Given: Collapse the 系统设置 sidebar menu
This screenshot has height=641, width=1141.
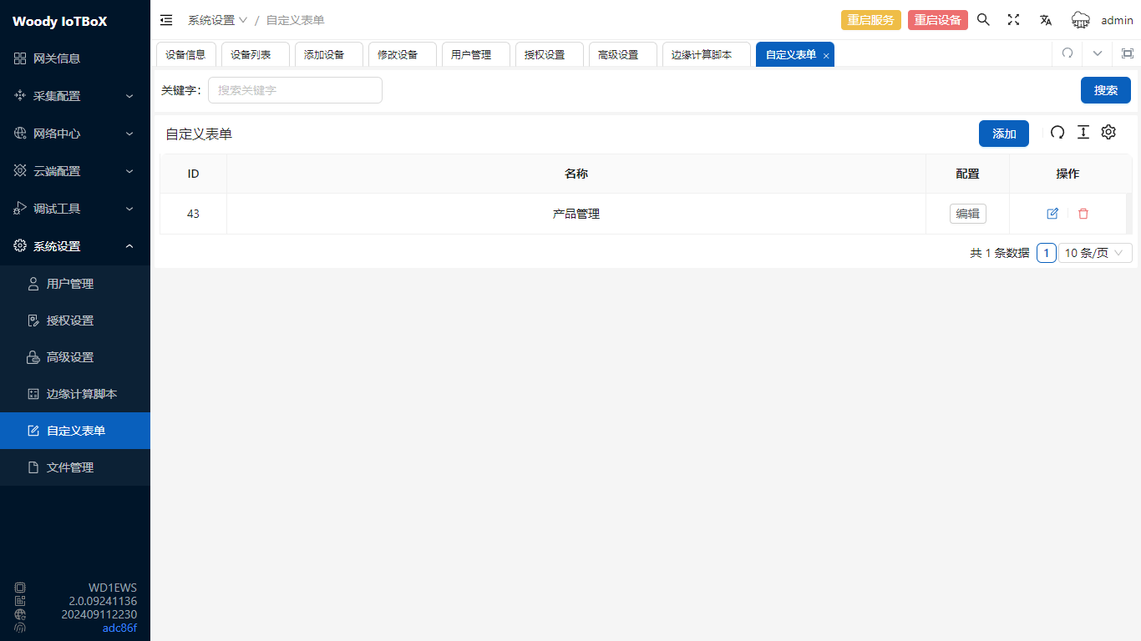Looking at the screenshot, I should point(75,246).
